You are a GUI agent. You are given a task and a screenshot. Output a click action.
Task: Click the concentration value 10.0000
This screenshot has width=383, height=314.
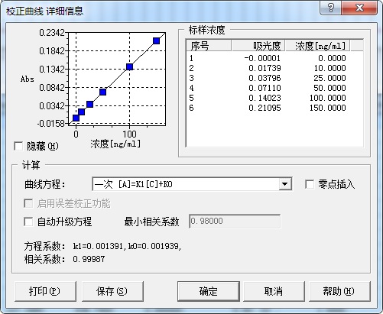pyautogui.click(x=329, y=68)
